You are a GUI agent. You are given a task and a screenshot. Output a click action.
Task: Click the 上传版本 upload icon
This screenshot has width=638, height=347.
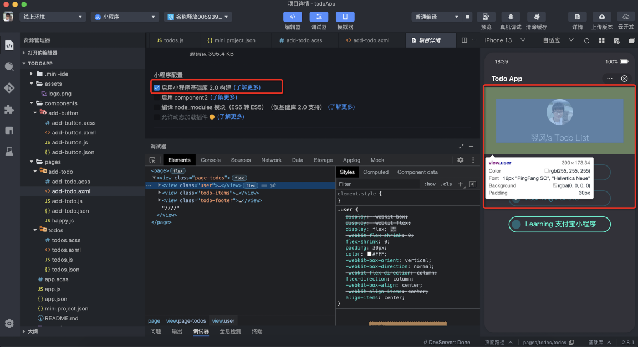coord(601,17)
